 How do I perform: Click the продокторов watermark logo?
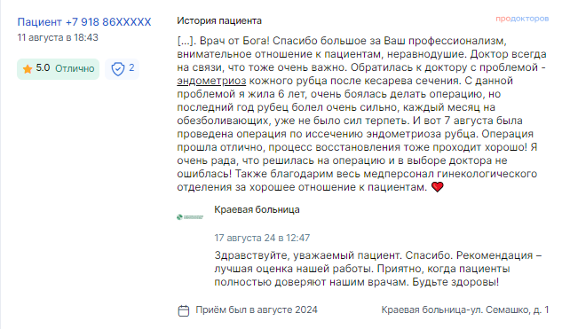click(x=522, y=19)
